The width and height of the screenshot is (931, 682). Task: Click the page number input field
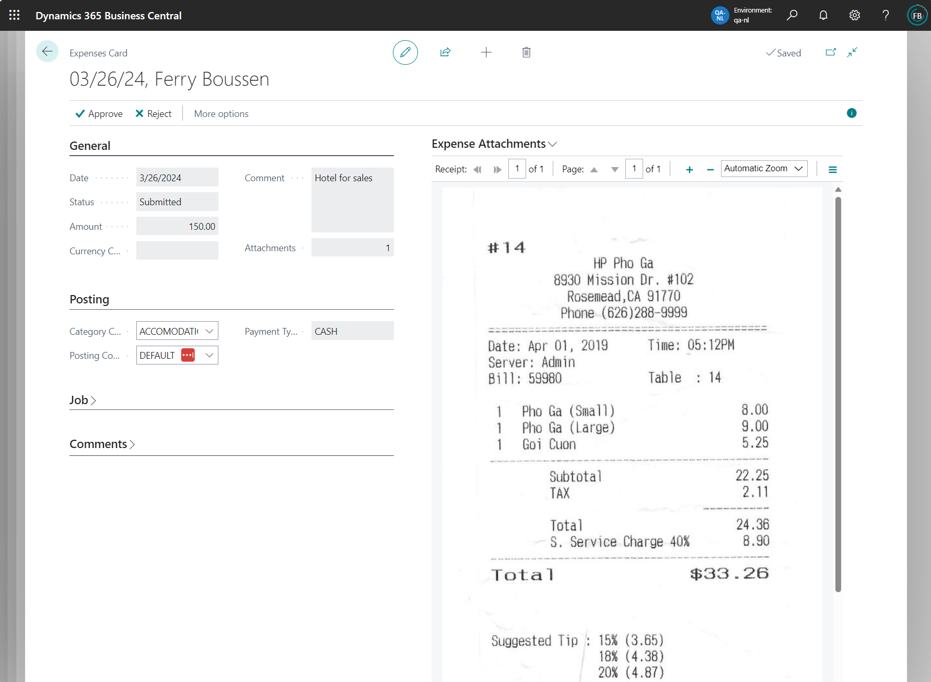coord(634,168)
